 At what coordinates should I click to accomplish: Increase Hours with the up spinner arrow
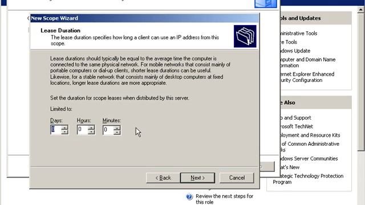click(x=91, y=128)
